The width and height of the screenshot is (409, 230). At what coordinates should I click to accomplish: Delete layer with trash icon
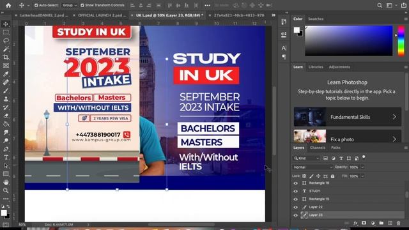(398, 223)
